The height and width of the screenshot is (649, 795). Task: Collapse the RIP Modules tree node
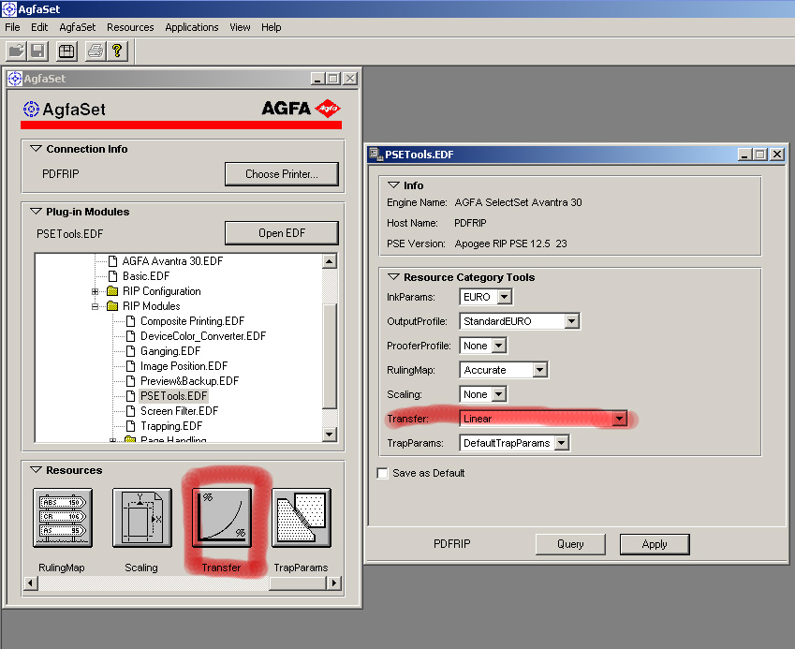(x=95, y=306)
